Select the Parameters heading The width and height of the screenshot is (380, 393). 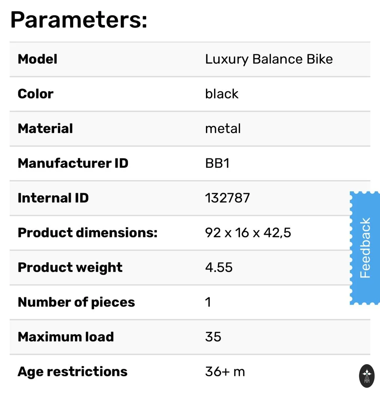click(x=79, y=20)
